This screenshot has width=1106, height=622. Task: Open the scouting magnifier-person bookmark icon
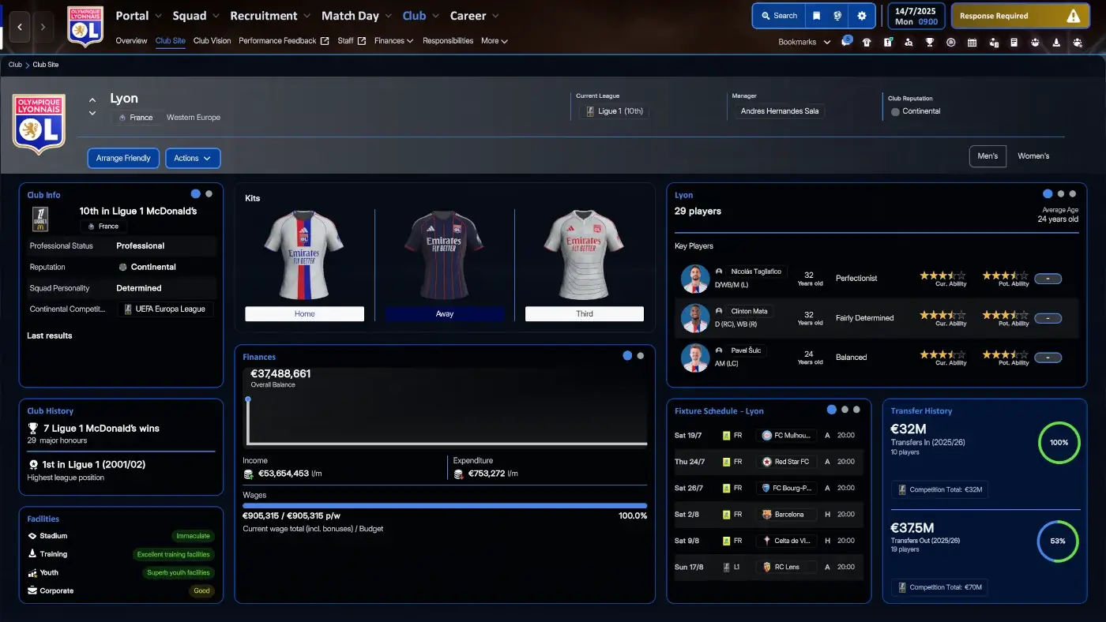(908, 43)
